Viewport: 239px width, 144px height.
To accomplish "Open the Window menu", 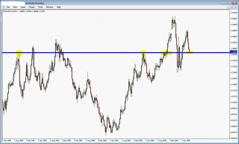I will [x=50, y=7].
